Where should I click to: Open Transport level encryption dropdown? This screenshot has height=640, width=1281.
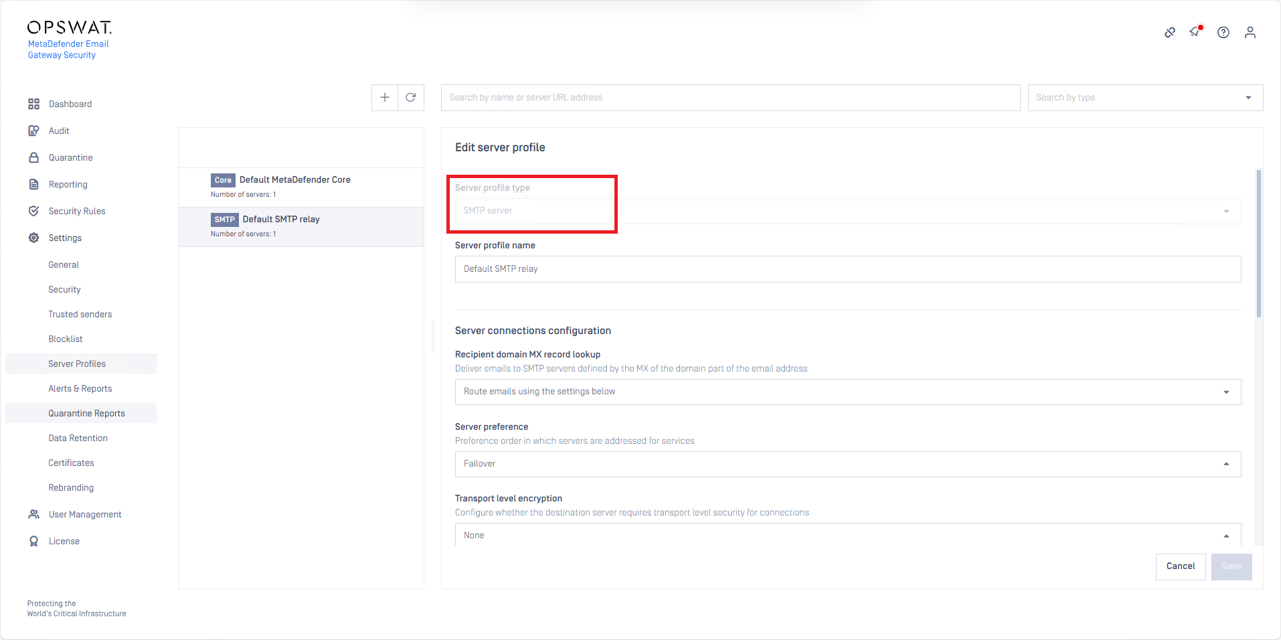pos(847,535)
